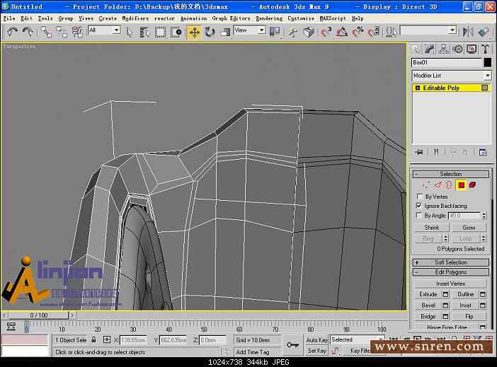Image resolution: width=497 pixels, height=367 pixels.
Task: Open the View reference coordinate dropdown
Action: [x=249, y=30]
